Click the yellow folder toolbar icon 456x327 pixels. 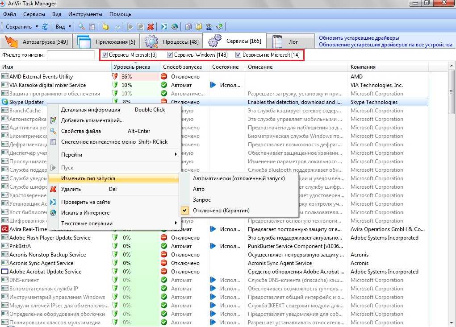click(x=106, y=27)
